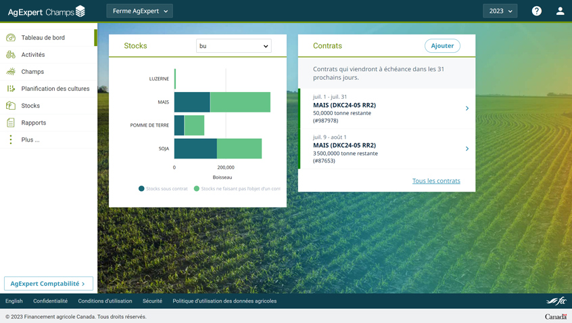572x323 pixels.
Task: Click the SOJA chart label
Action: tap(164, 149)
